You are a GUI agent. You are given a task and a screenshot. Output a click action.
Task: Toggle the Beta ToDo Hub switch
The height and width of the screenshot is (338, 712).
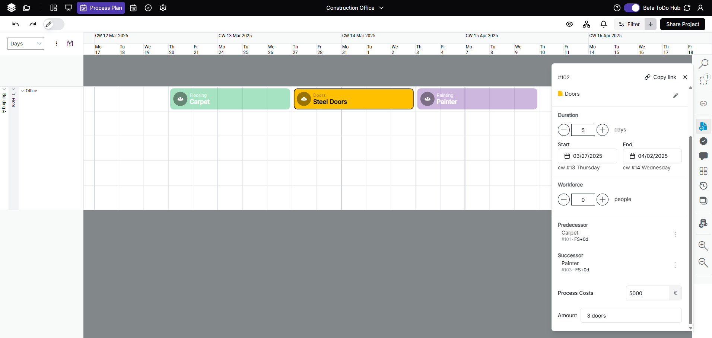click(x=632, y=8)
